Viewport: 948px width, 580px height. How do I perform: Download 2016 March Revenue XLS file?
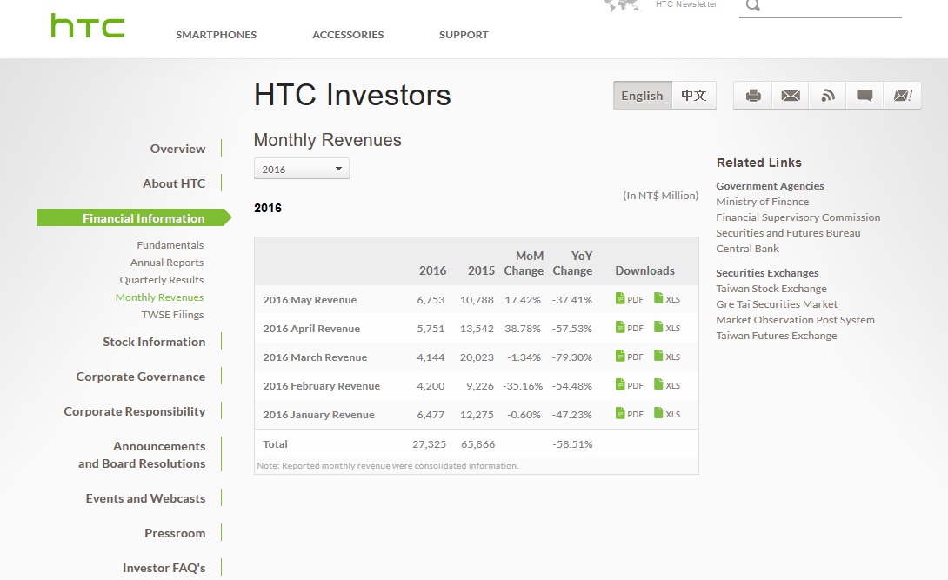tap(667, 357)
